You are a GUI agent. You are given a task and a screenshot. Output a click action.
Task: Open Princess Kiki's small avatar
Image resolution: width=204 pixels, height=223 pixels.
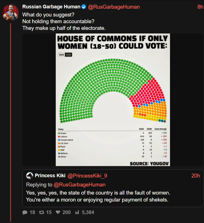click(30, 176)
